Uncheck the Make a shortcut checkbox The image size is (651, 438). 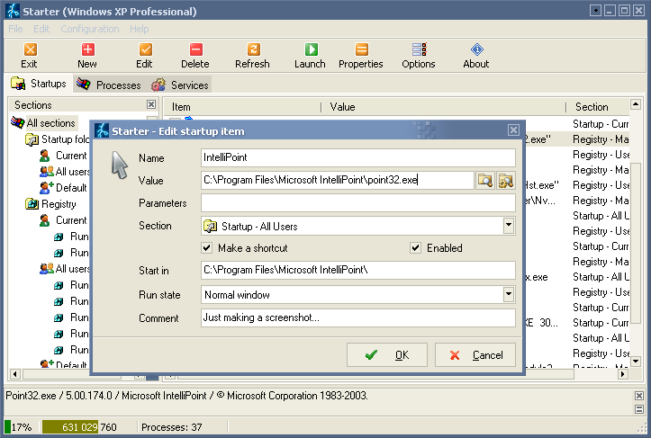click(x=207, y=248)
